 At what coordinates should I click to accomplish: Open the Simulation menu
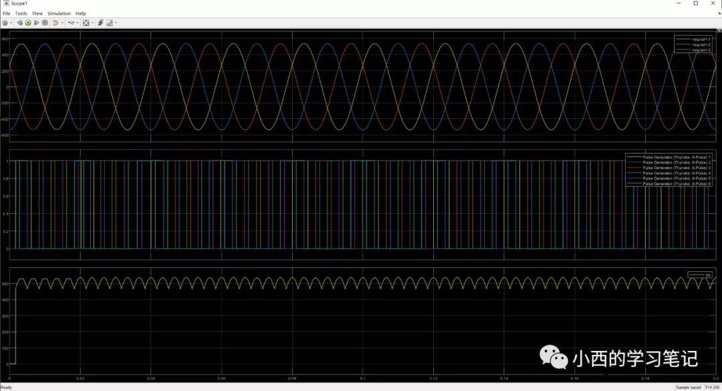[59, 13]
